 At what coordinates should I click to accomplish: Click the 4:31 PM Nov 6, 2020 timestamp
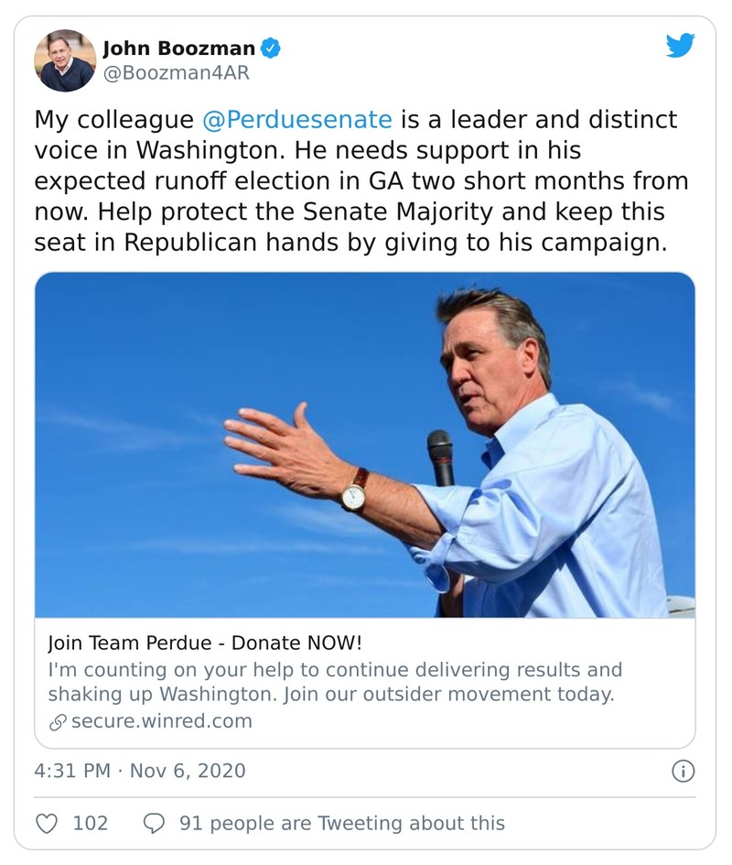click(140, 771)
